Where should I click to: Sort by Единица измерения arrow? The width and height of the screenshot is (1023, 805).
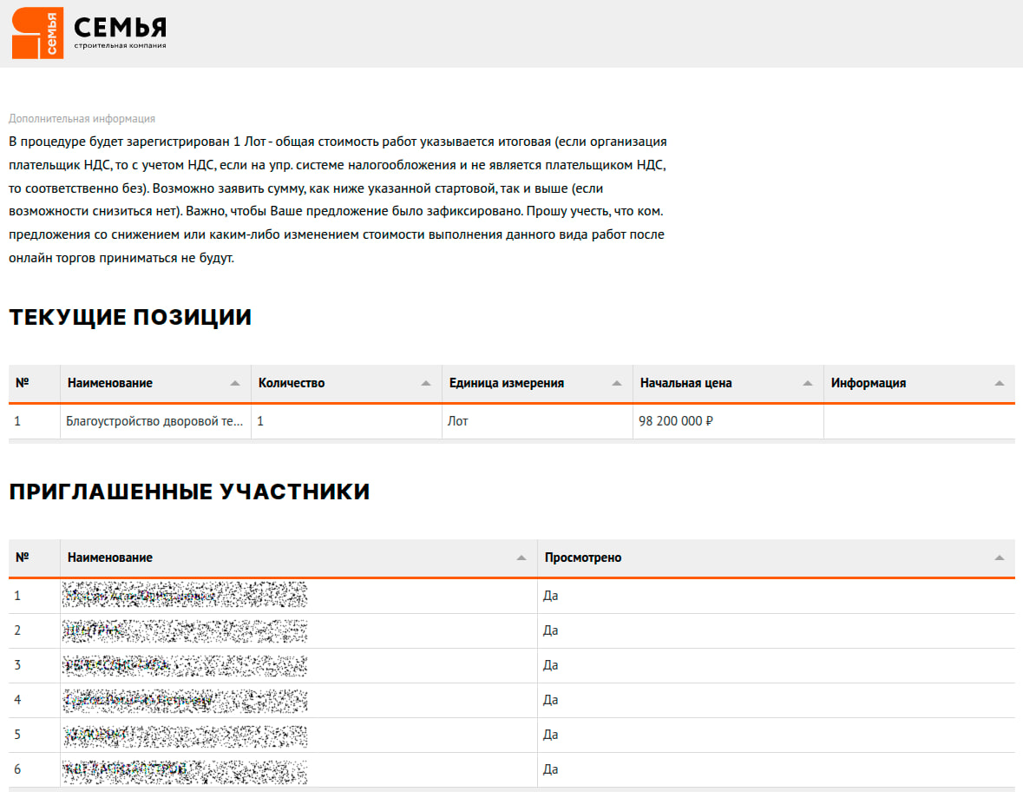click(617, 383)
